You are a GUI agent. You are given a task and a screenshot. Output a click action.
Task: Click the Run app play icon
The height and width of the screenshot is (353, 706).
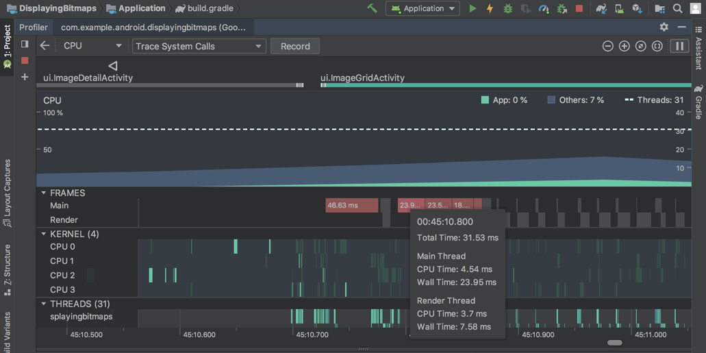[x=472, y=9]
